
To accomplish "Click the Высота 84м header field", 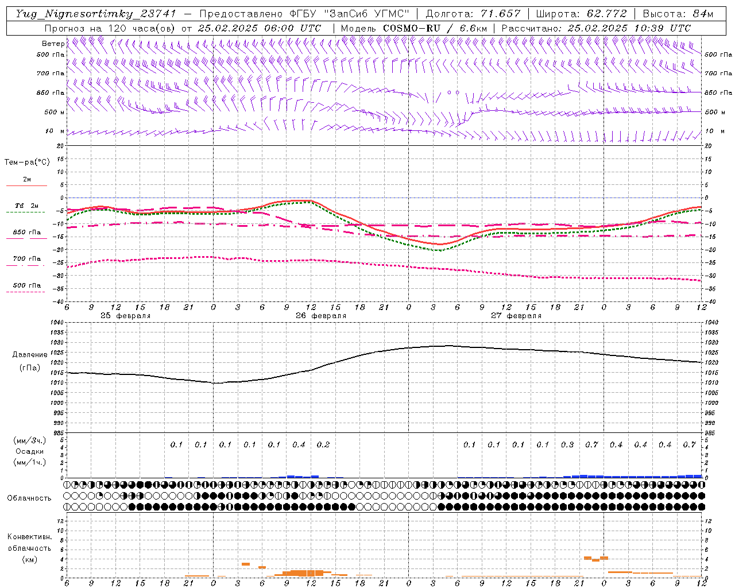I will pyautogui.click(x=678, y=14).
